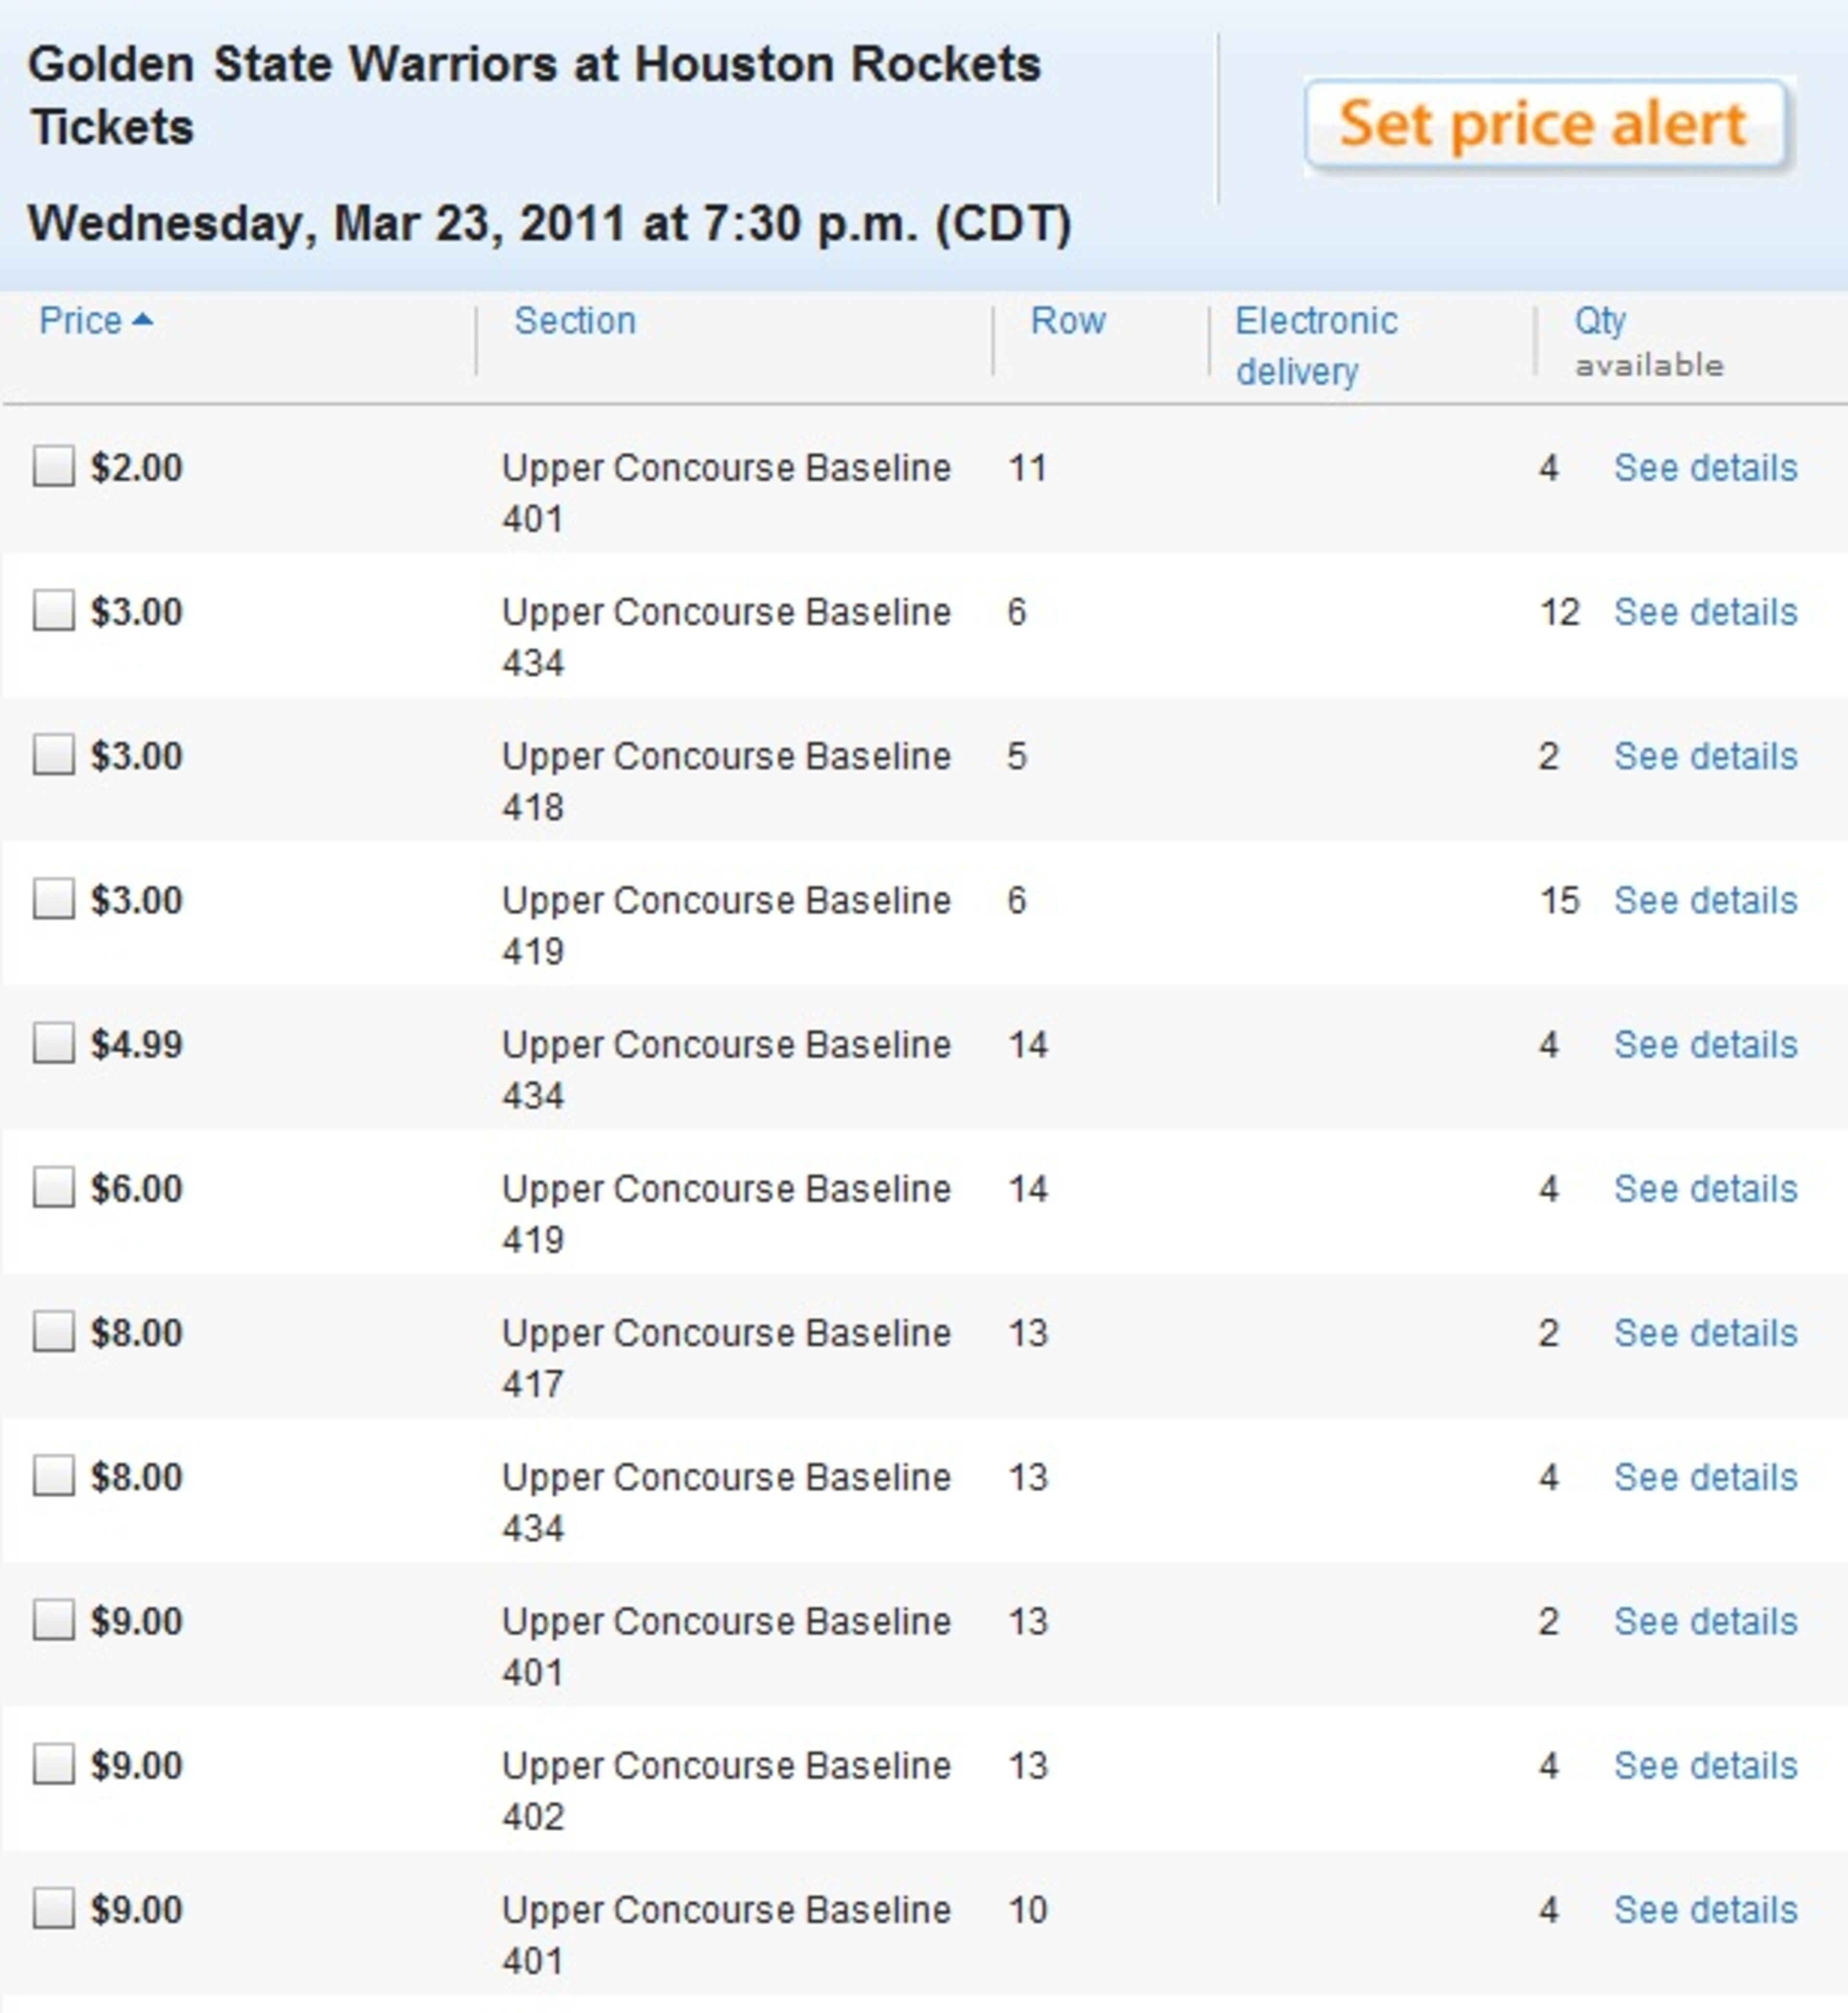The height and width of the screenshot is (2013, 1848).
Task: Sort listings by Price column header
Action: coord(80,321)
